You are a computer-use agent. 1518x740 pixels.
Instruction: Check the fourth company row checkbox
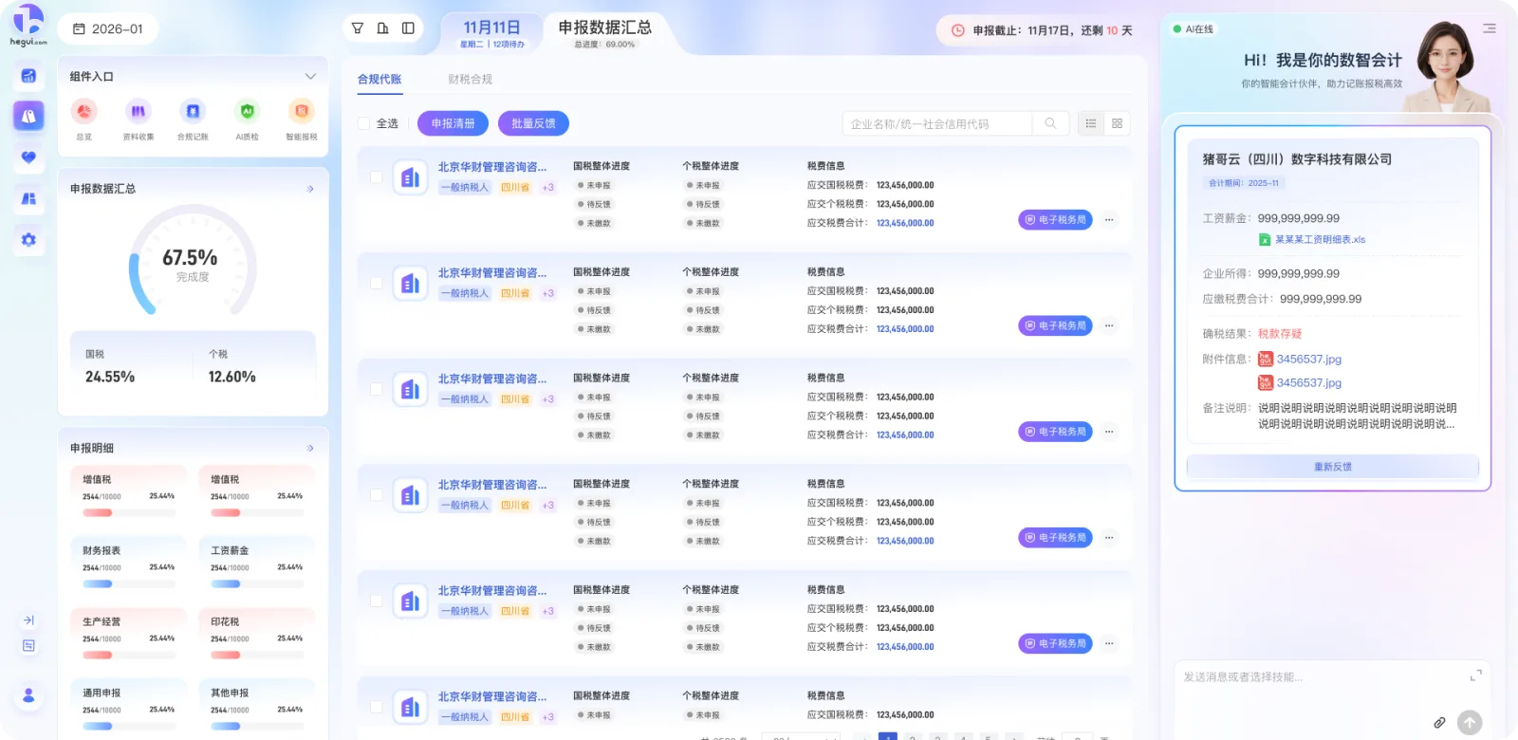pyautogui.click(x=377, y=495)
